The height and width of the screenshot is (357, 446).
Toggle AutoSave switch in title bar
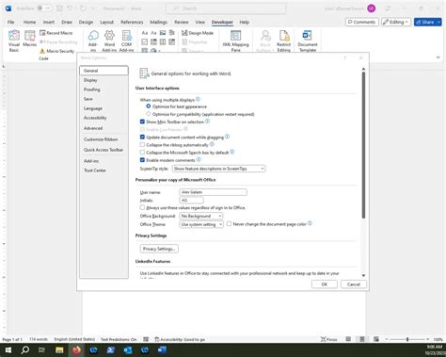(44, 8)
